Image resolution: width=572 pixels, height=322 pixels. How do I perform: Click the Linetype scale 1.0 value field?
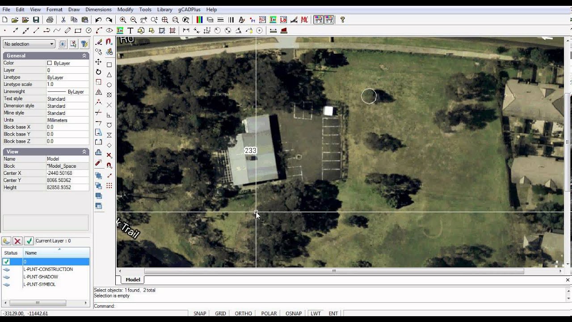click(67, 85)
